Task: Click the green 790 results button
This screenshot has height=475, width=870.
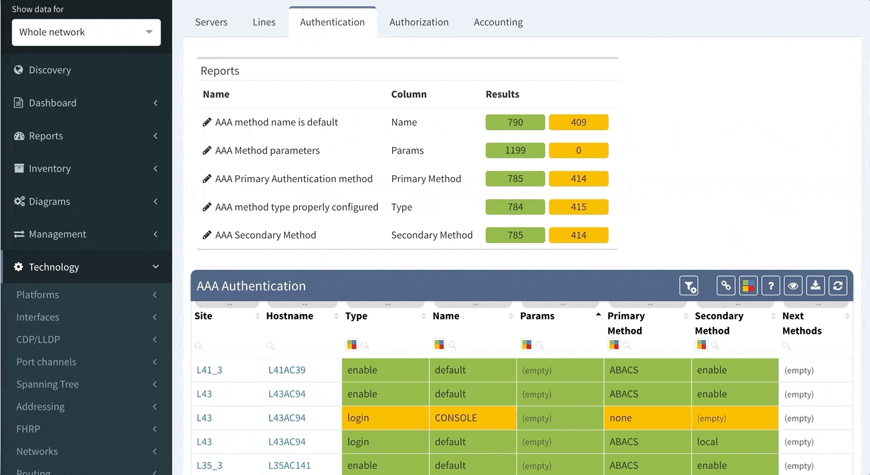Action: click(515, 122)
